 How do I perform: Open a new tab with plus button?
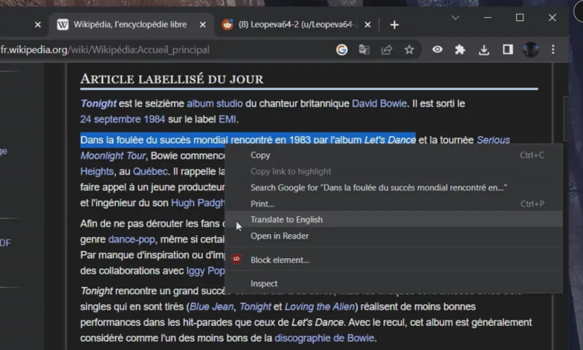coord(394,25)
